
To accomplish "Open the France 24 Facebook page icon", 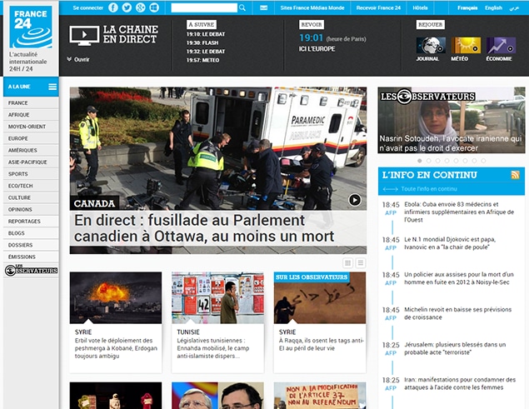I will pyautogui.click(x=113, y=7).
